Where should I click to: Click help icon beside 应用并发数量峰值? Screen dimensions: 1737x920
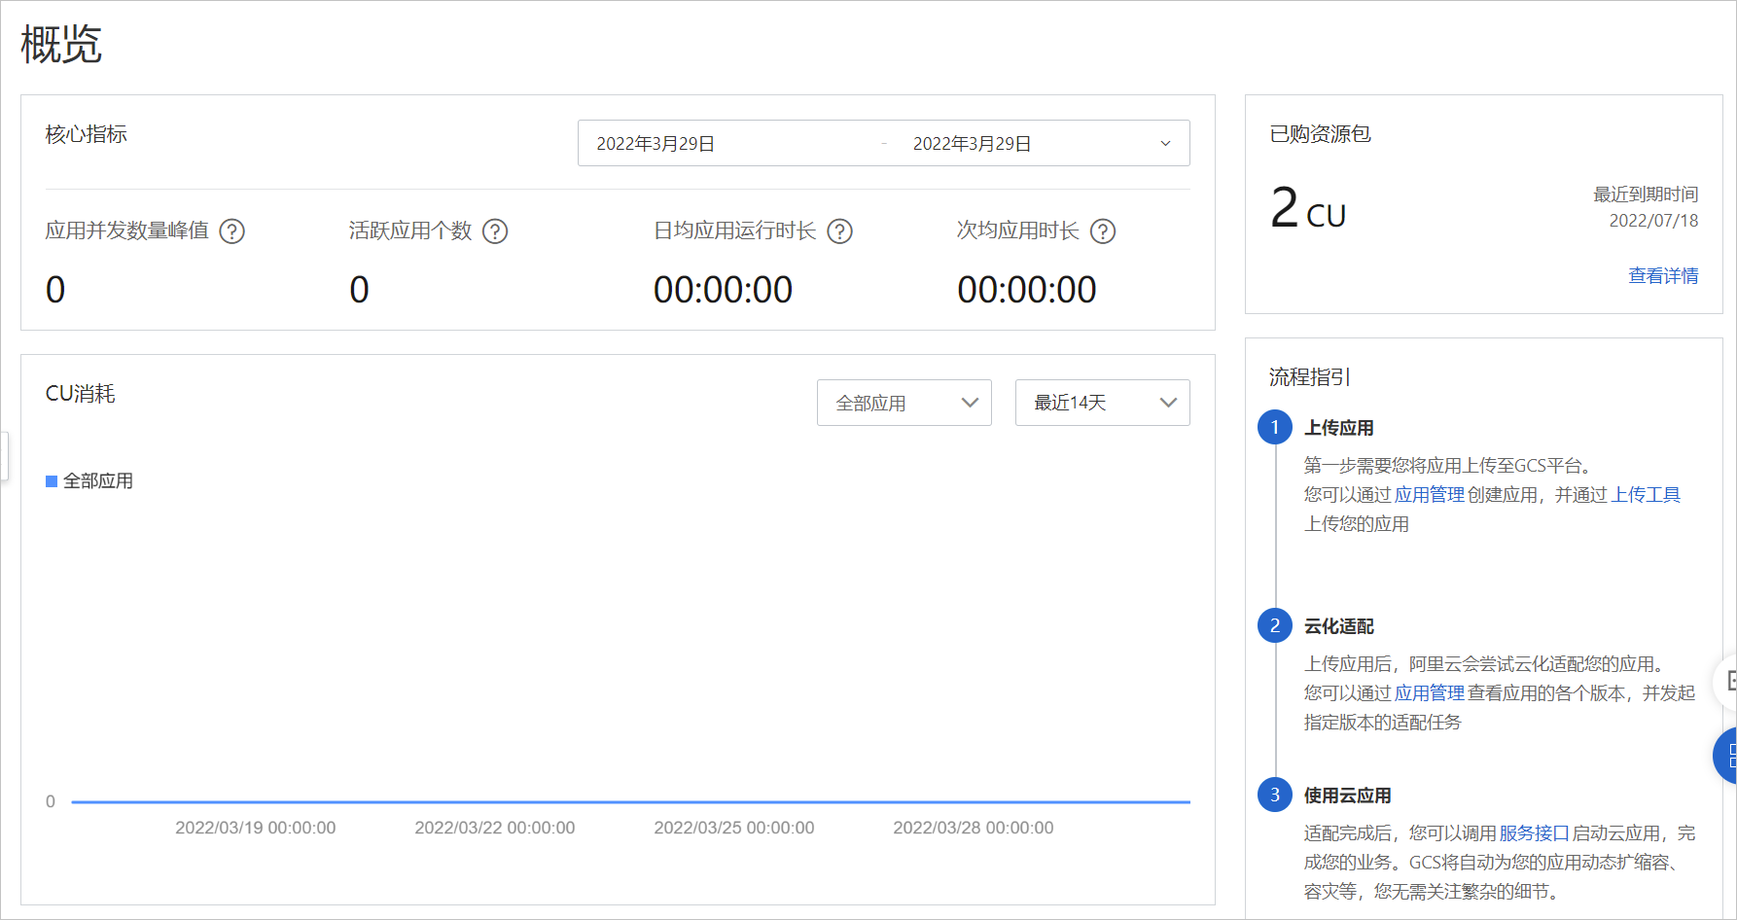click(x=231, y=231)
